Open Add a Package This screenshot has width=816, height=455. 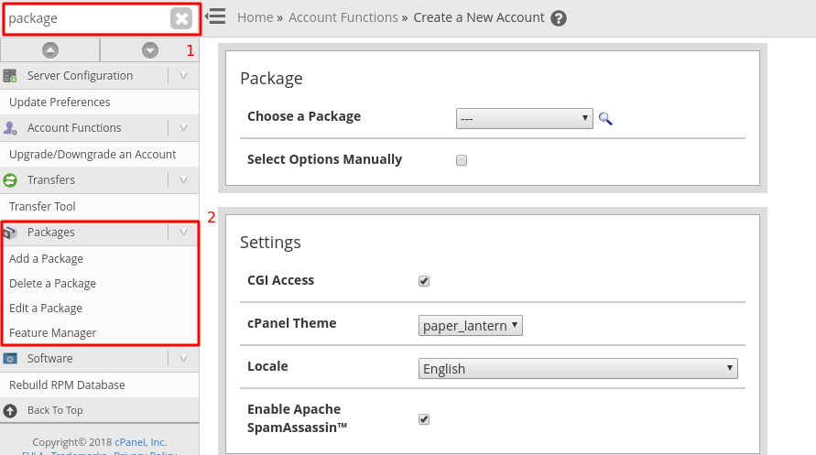coord(47,259)
